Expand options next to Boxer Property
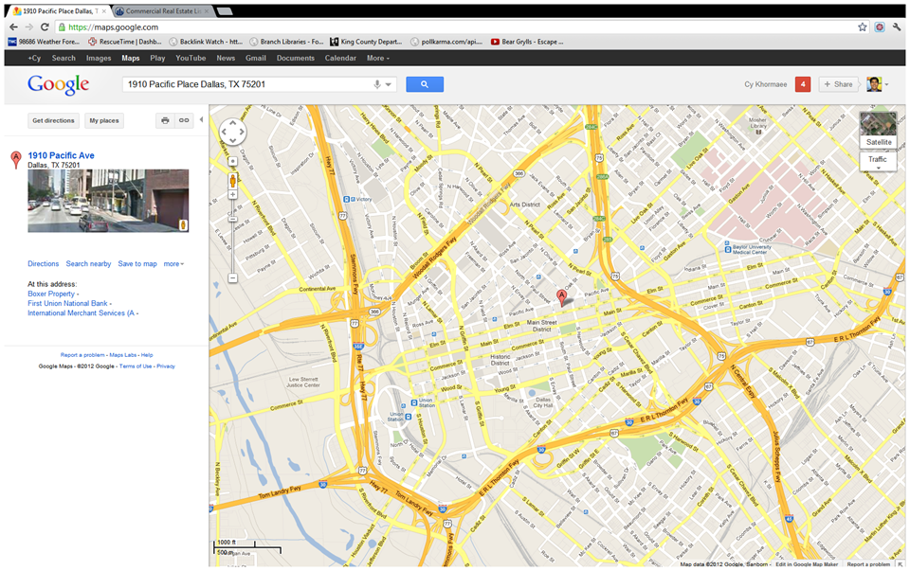The image size is (910, 571). click(x=78, y=294)
